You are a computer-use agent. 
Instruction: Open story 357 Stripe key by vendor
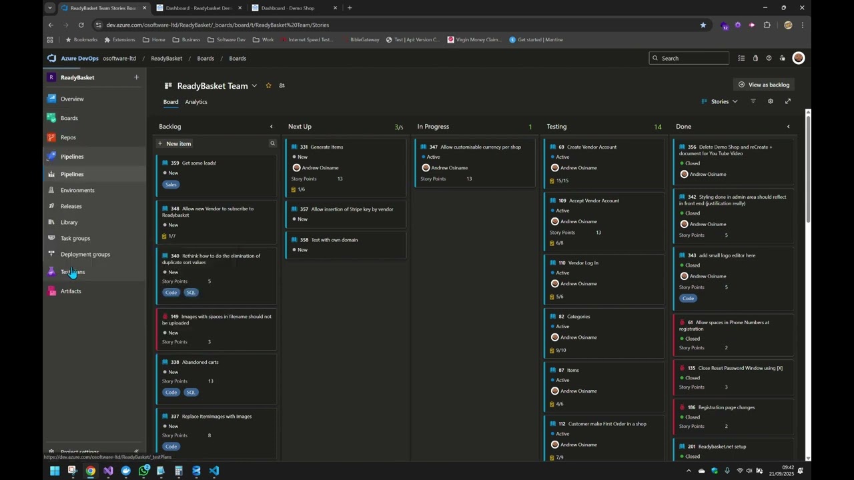352,209
